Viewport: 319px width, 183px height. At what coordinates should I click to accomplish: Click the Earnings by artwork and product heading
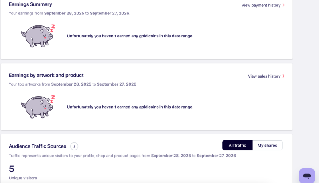pos(46,75)
